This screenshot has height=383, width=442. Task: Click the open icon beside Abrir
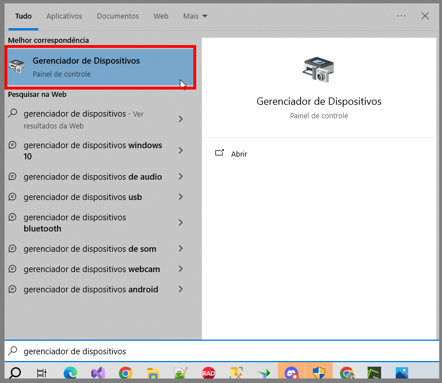coord(220,153)
